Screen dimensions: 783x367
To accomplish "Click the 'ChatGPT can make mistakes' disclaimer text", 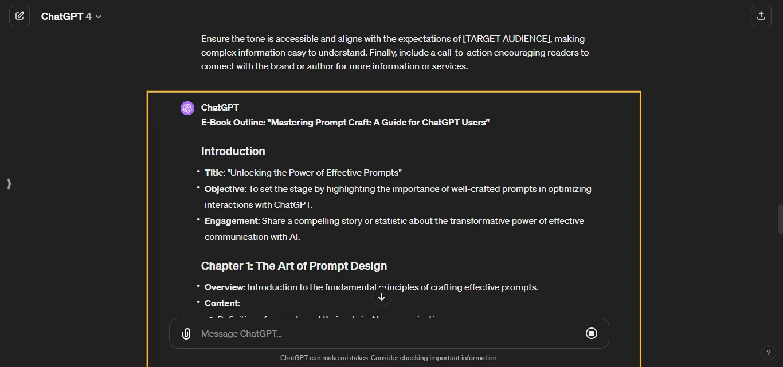I will (389, 358).
